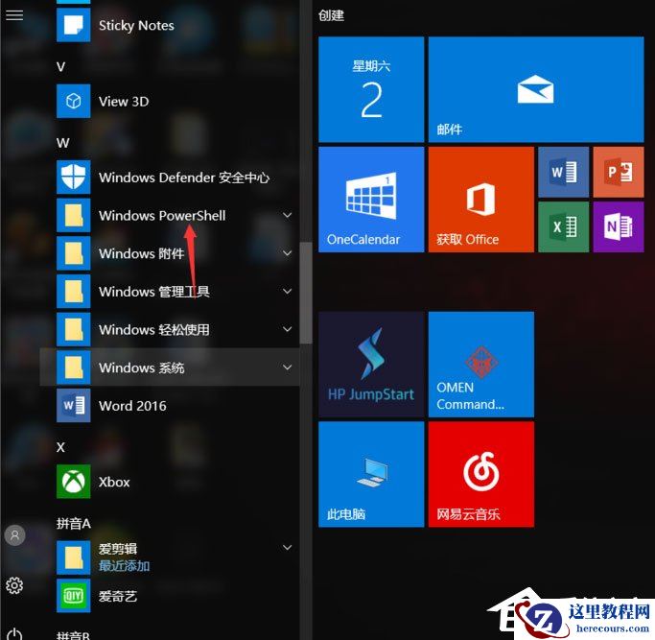655x640 pixels.
Task: Expand the Windows 管理工具 chevron
Action: 288,292
